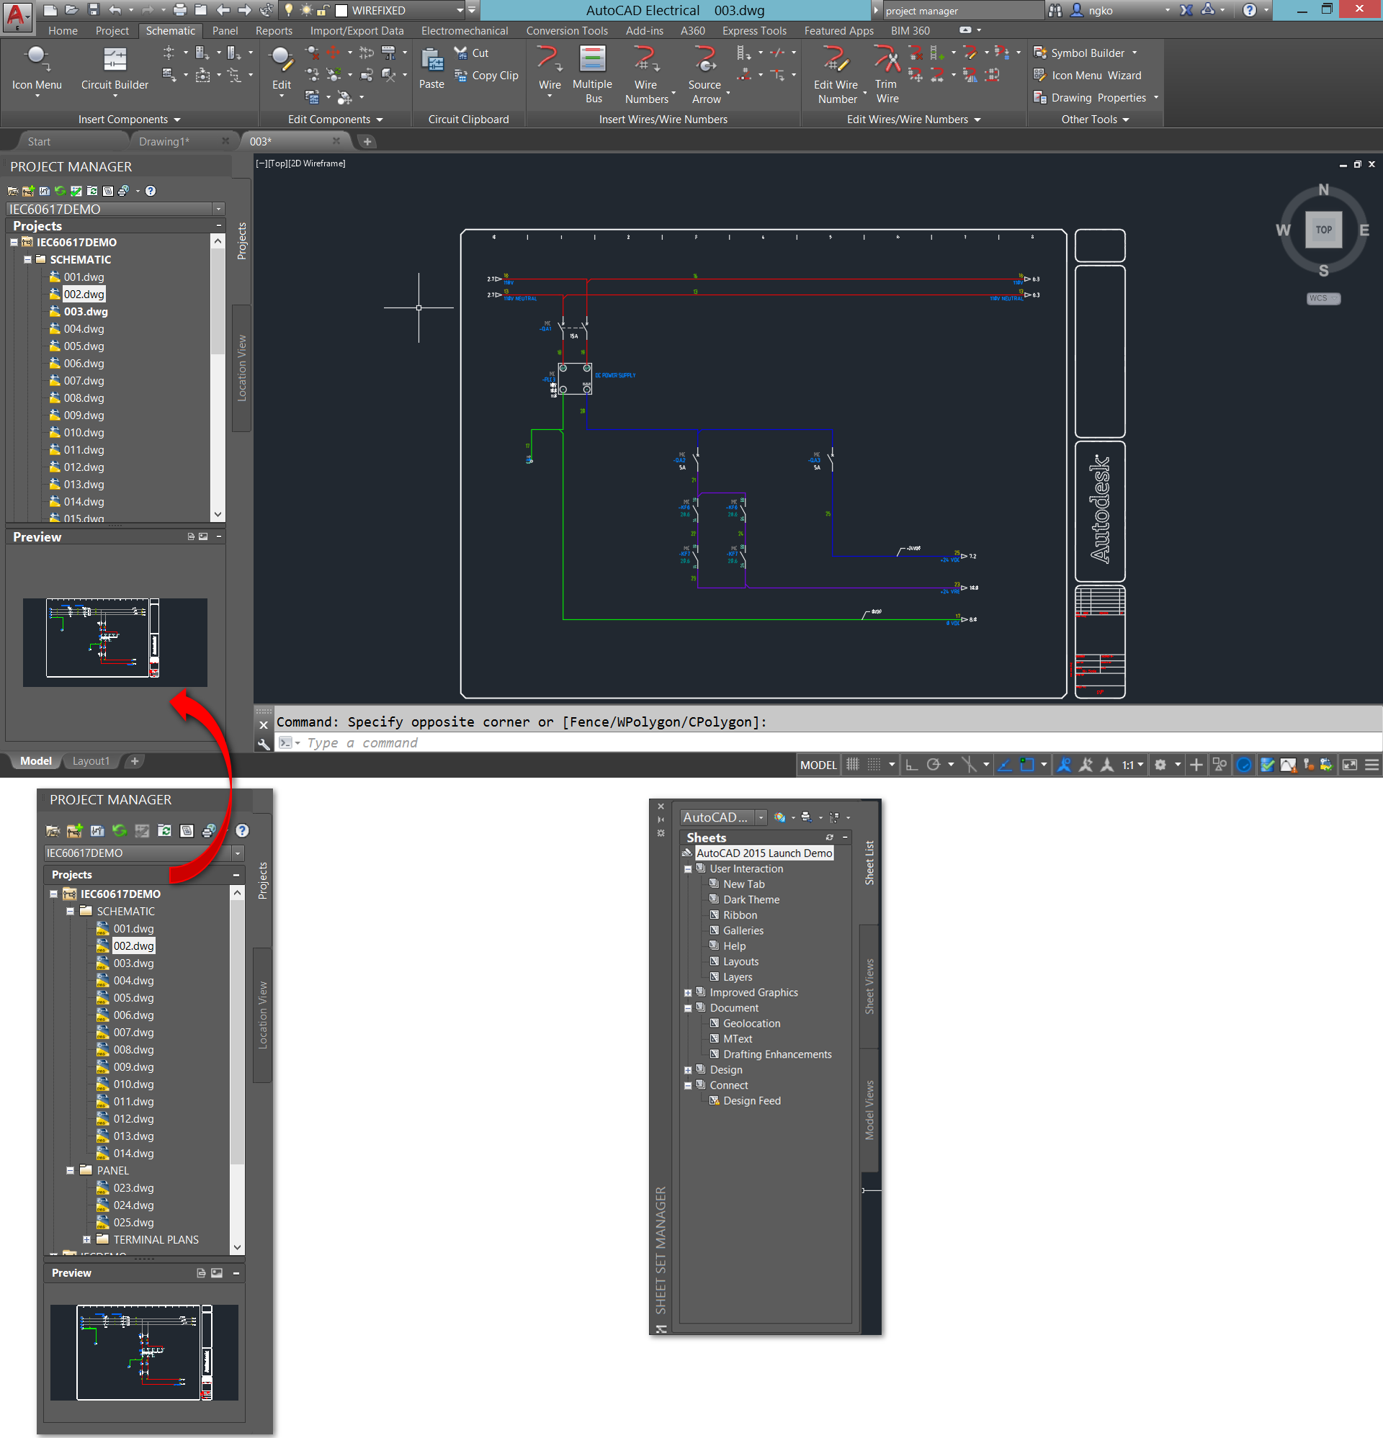Insert a Wire with the Wire tool

(548, 66)
